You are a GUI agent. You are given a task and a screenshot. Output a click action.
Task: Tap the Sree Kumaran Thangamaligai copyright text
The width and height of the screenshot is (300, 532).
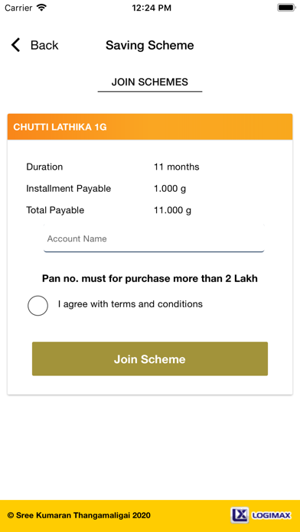point(79,515)
